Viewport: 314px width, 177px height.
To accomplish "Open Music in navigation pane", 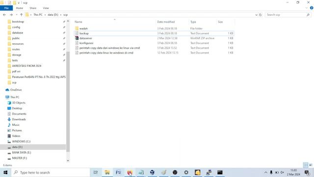I will tap(16, 125).
